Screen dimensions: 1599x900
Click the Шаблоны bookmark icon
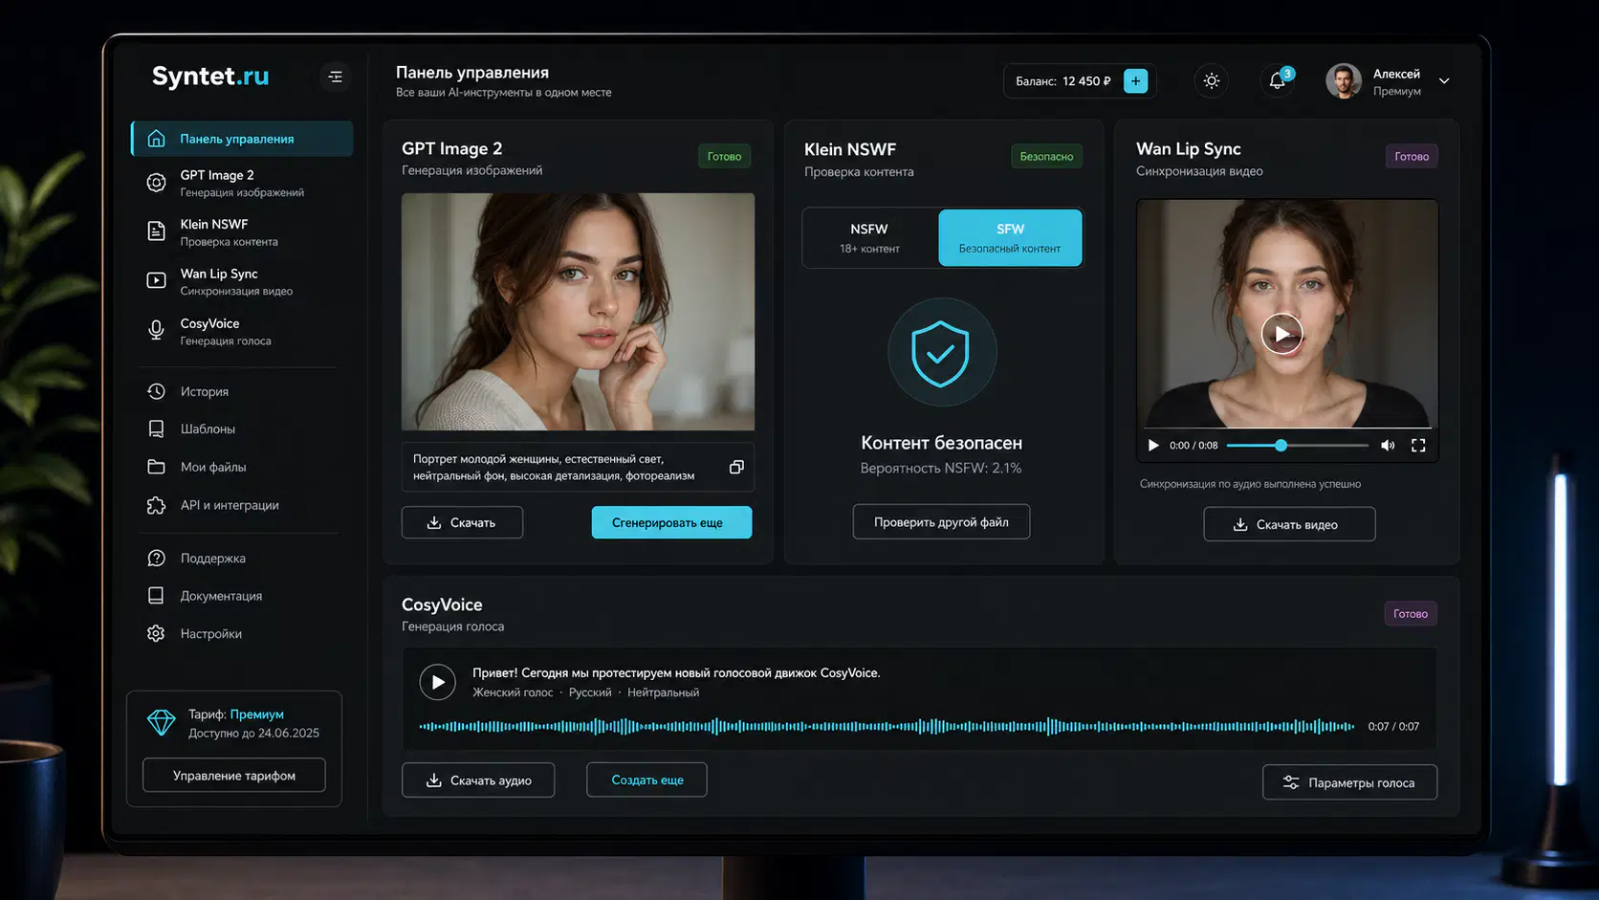tap(156, 428)
